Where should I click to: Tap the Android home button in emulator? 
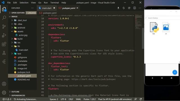162,78
